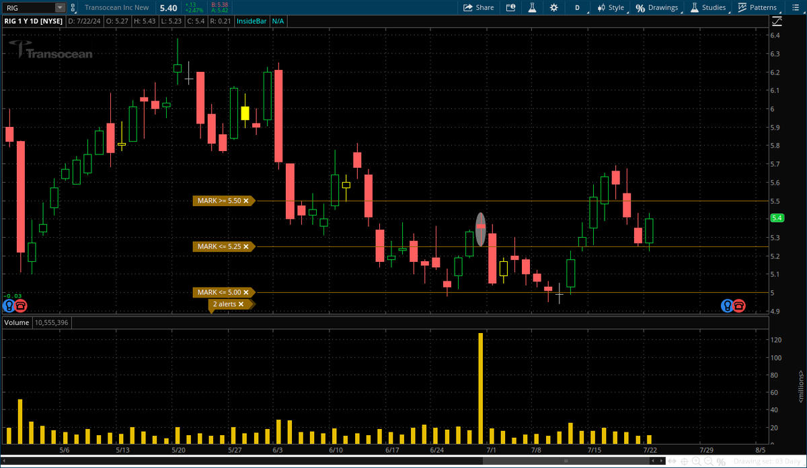Image resolution: width=807 pixels, height=468 pixels.
Task: Click the Volume study label
Action: (17, 322)
